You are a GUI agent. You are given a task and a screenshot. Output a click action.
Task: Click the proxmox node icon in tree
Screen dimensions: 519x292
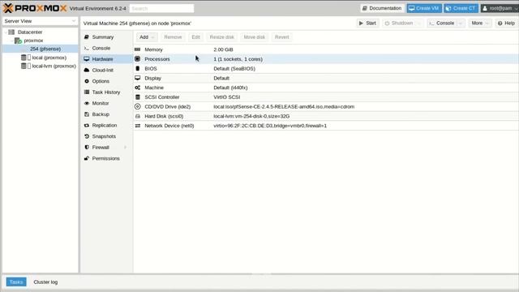pyautogui.click(x=18, y=41)
